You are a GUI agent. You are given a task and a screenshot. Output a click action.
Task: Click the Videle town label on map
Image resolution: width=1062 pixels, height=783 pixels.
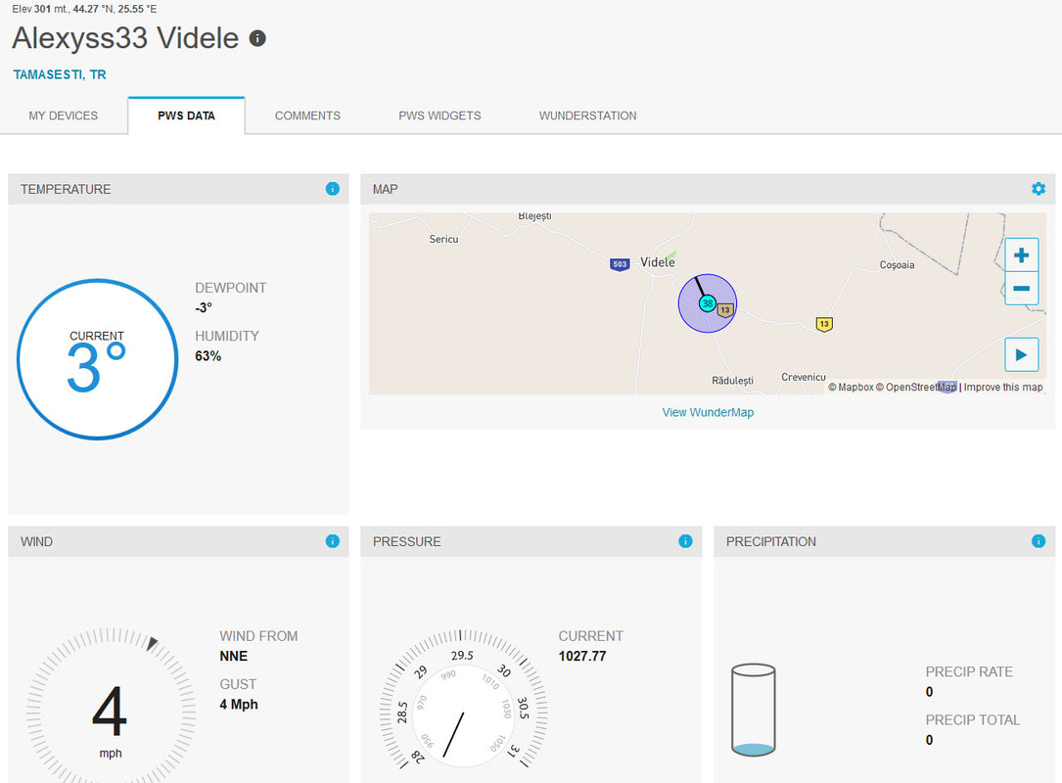658,262
